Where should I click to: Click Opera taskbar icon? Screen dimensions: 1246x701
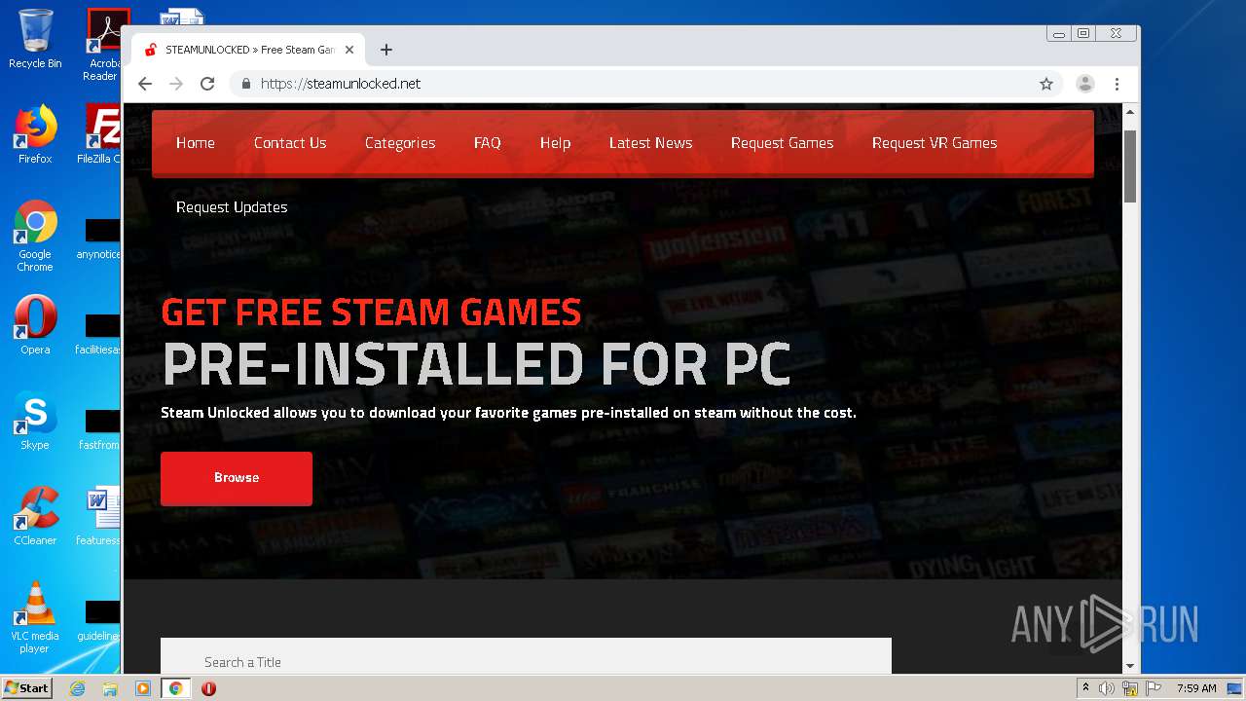208,688
